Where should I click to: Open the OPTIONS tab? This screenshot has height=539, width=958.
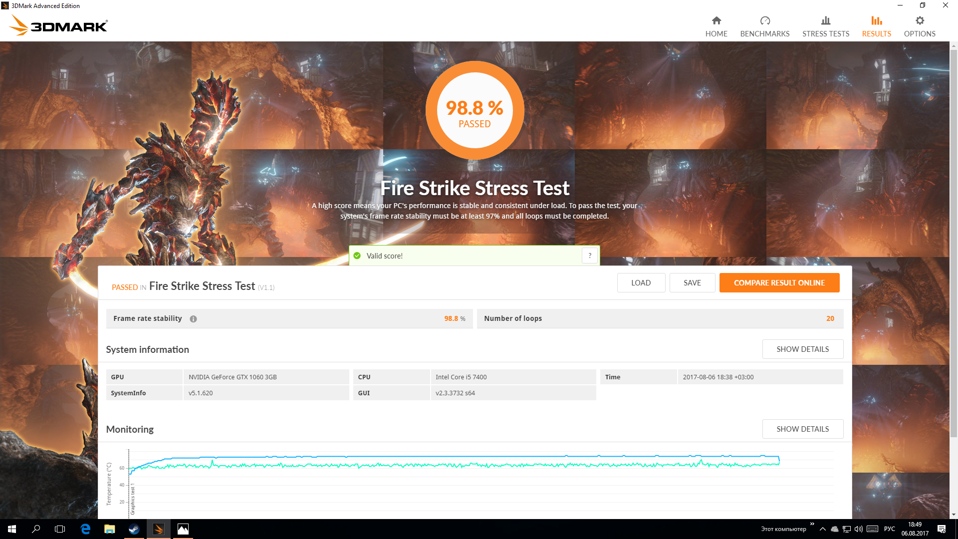point(919,26)
